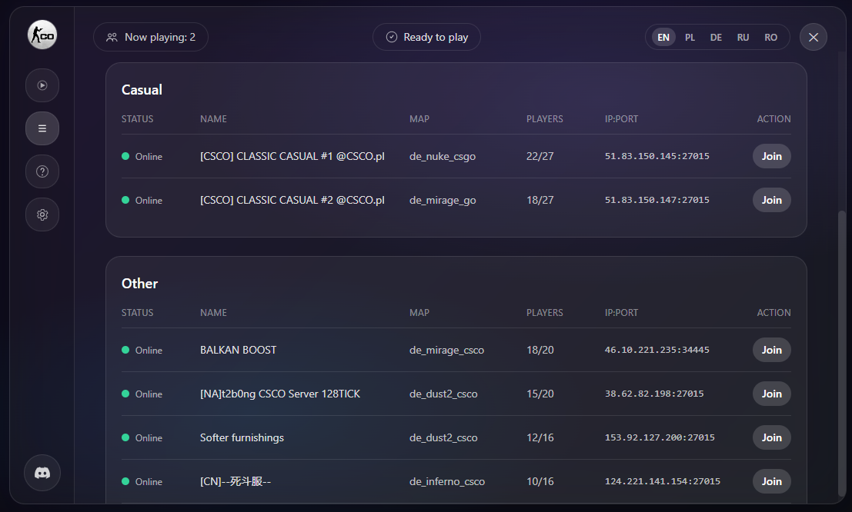The height and width of the screenshot is (512, 852).
Task: Open the Ready to play status selector
Action: coord(426,36)
